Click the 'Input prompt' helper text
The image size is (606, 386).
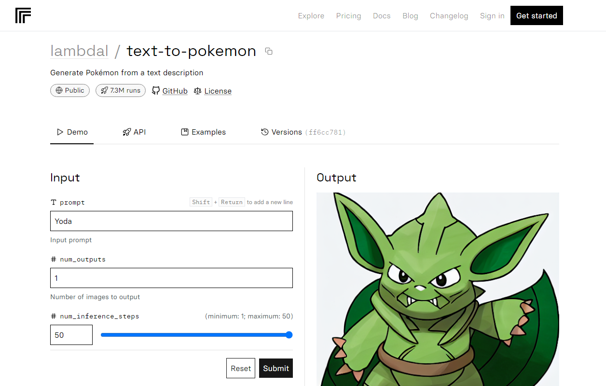71,240
